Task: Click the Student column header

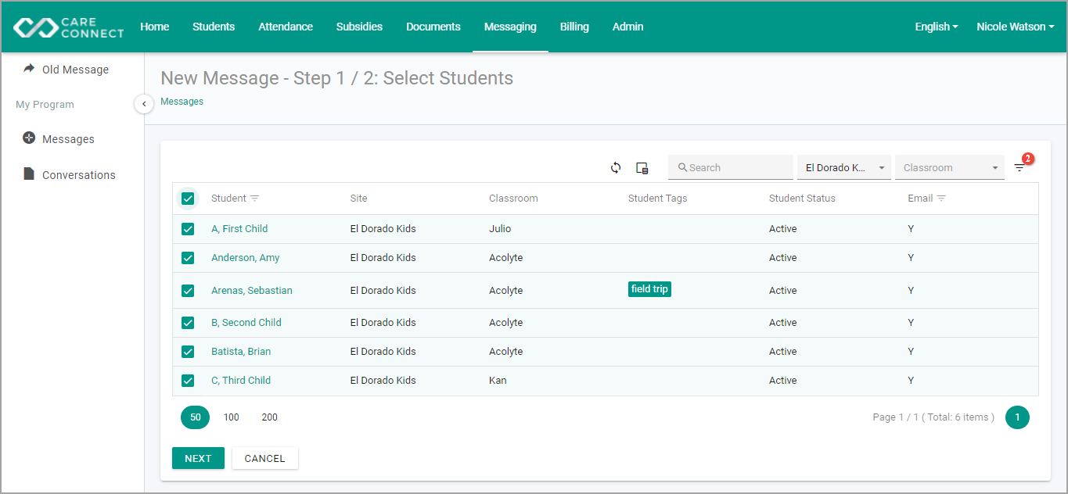Action: 228,199
